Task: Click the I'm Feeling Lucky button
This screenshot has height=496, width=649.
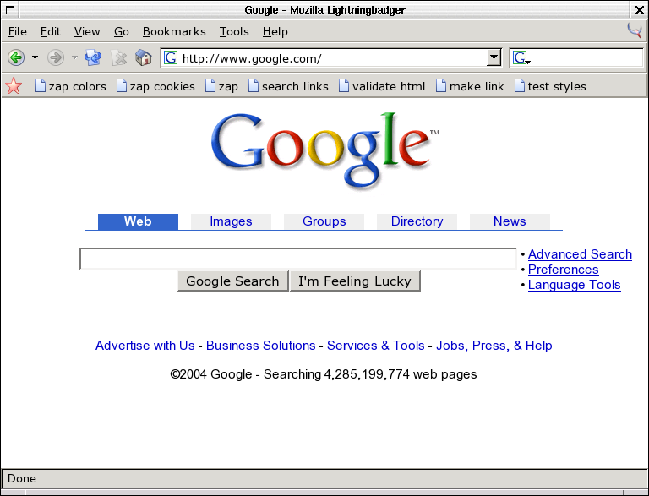Action: tap(355, 281)
